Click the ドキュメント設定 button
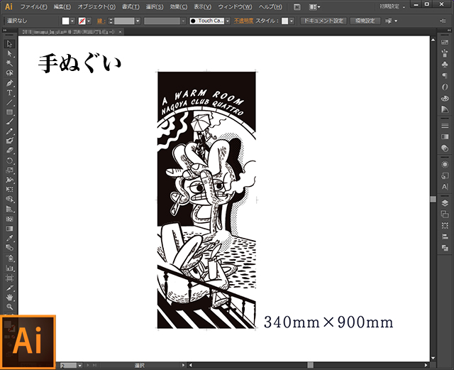Viewport: 454px width, 370px height. 323,21
